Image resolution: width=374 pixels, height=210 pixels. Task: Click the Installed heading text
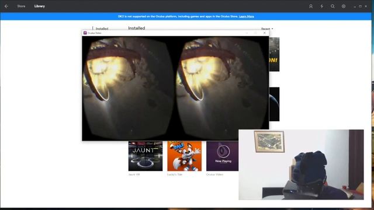point(136,28)
